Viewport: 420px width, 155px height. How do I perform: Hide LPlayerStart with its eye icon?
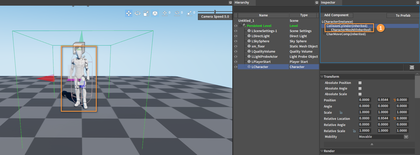[x=235, y=62]
